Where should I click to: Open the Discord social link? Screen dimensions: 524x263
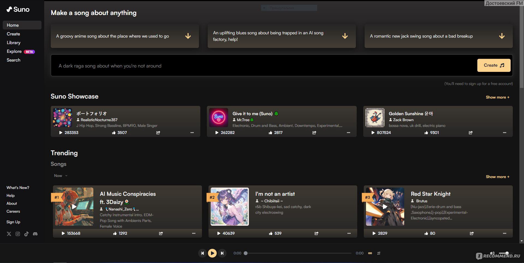[x=35, y=234]
